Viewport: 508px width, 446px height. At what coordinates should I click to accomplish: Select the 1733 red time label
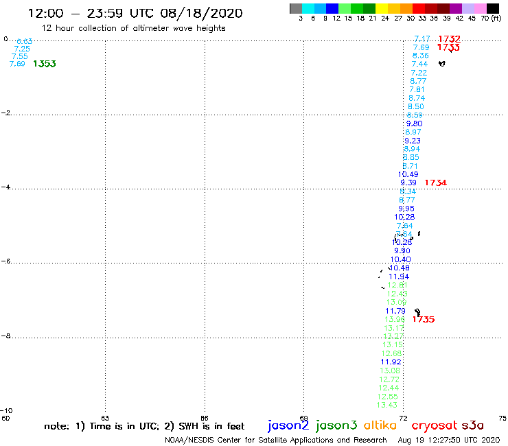tap(448, 47)
